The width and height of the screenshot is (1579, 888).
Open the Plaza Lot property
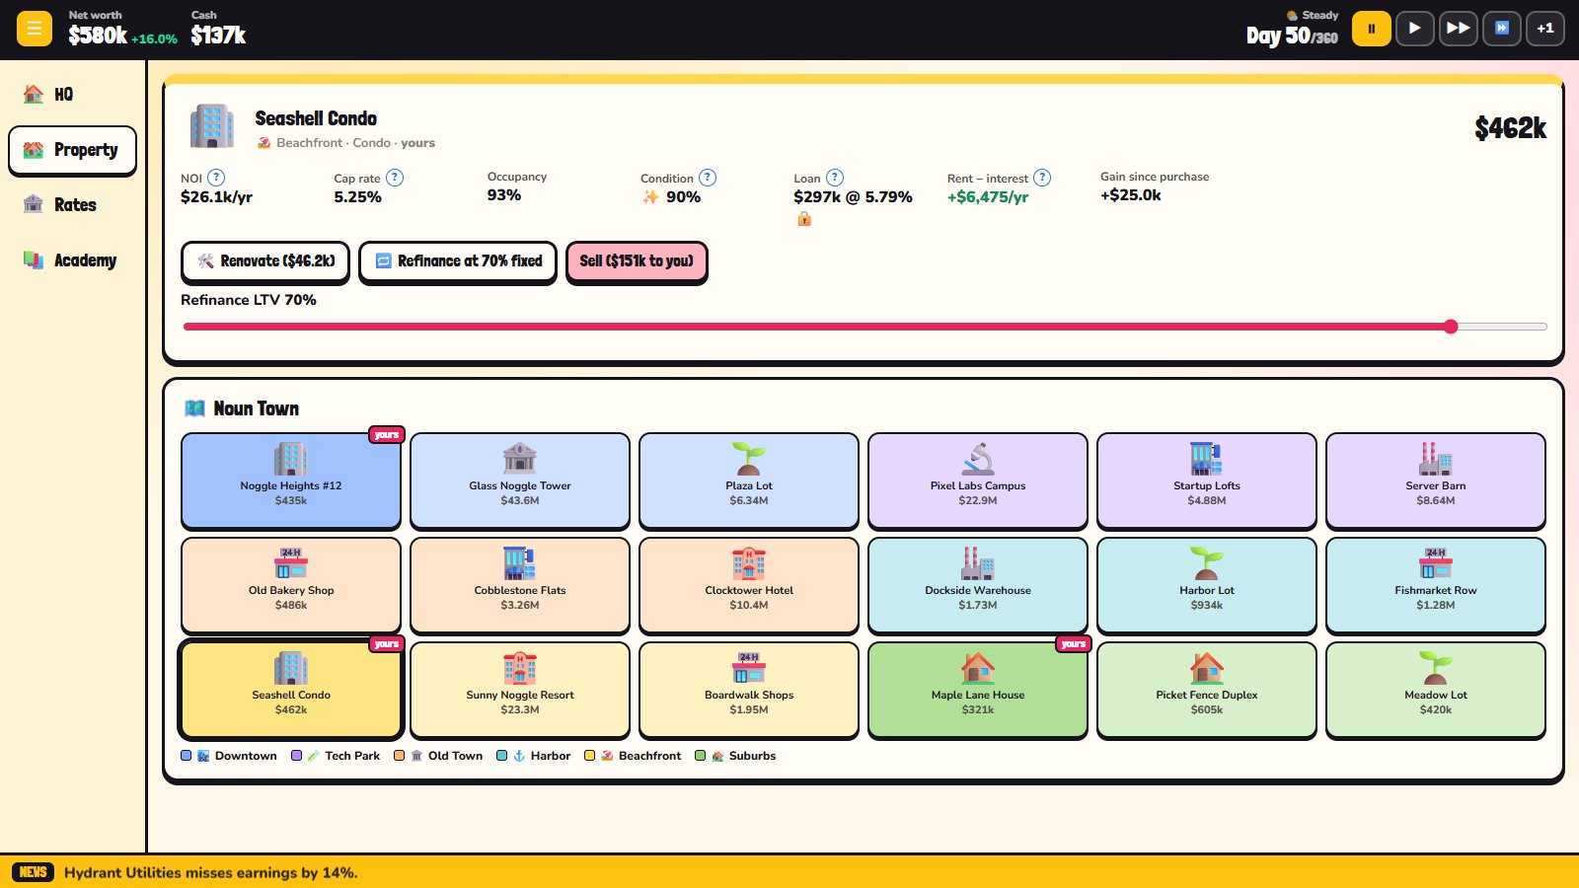click(x=749, y=481)
